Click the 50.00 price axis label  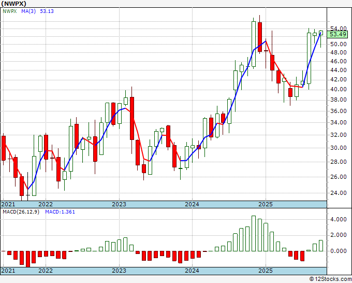(339, 44)
